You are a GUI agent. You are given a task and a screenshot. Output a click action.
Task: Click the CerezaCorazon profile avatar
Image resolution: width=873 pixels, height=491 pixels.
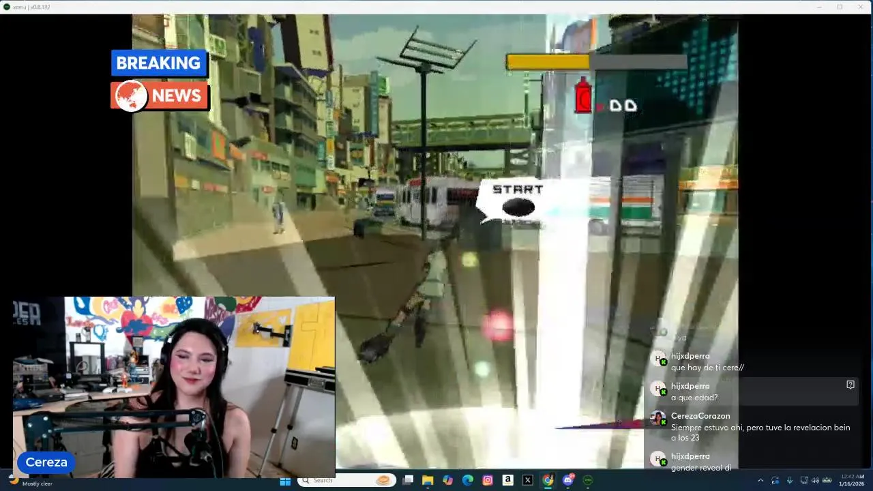point(657,418)
